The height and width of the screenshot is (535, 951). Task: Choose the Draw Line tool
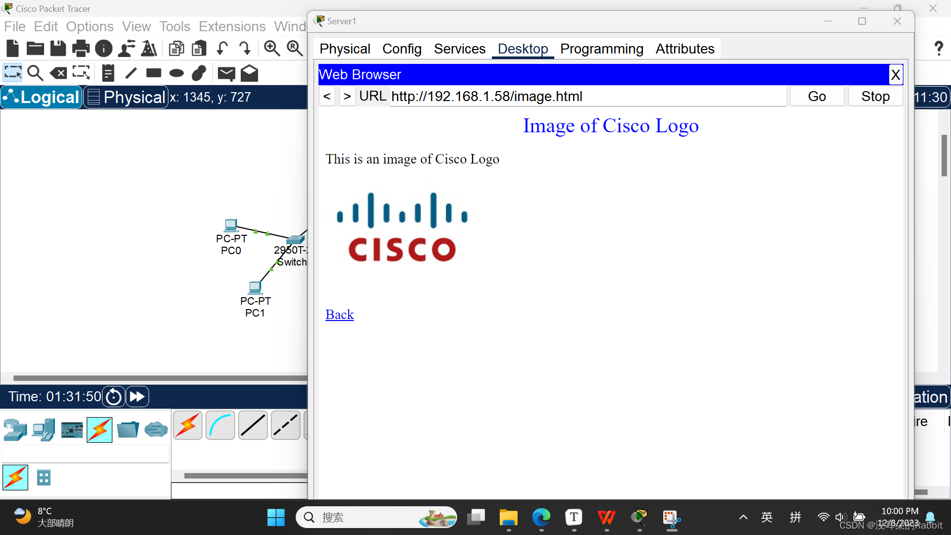click(131, 73)
